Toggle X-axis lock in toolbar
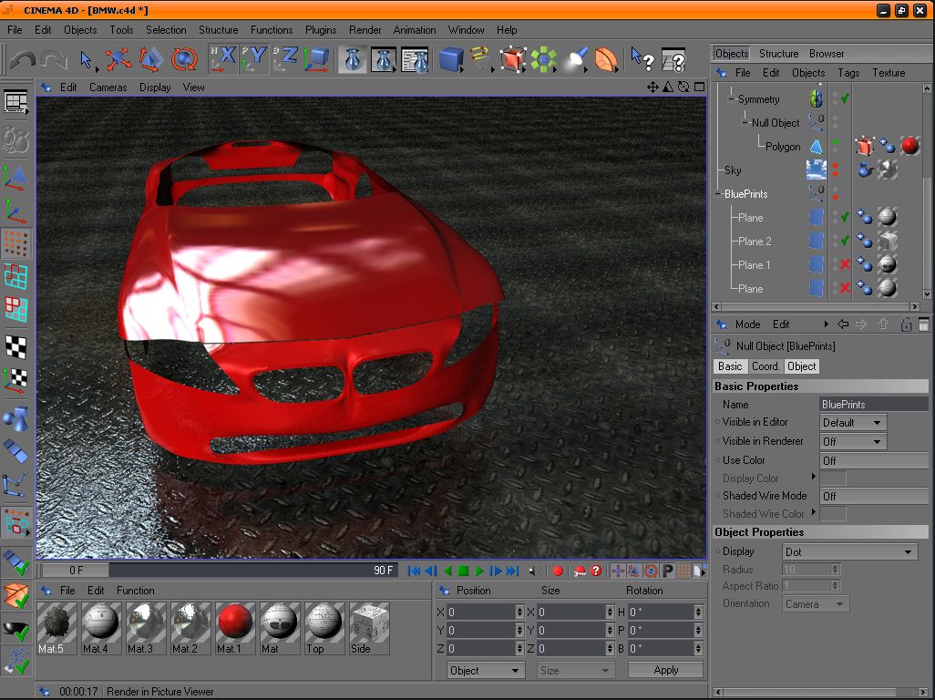 click(x=222, y=60)
